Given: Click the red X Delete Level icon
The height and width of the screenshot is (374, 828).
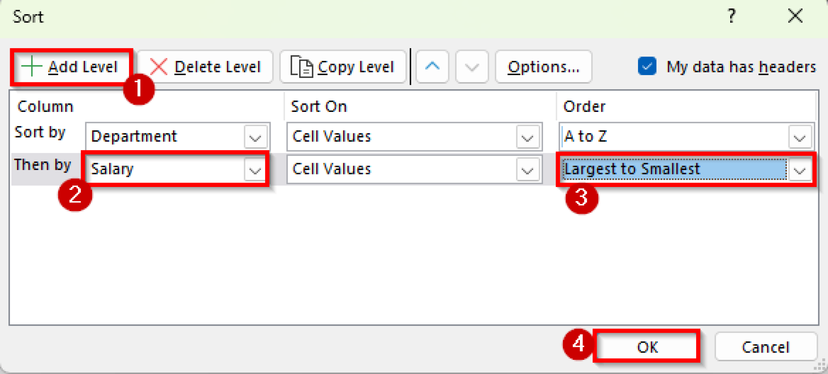Looking at the screenshot, I should [x=158, y=67].
